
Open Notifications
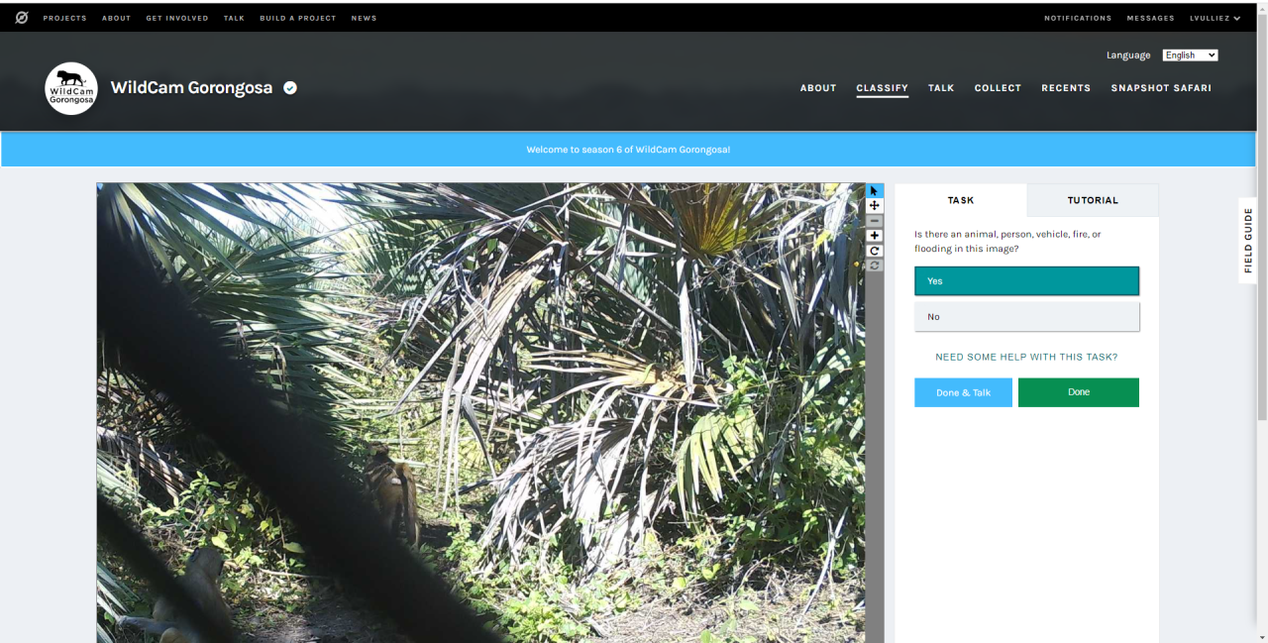(x=1078, y=18)
